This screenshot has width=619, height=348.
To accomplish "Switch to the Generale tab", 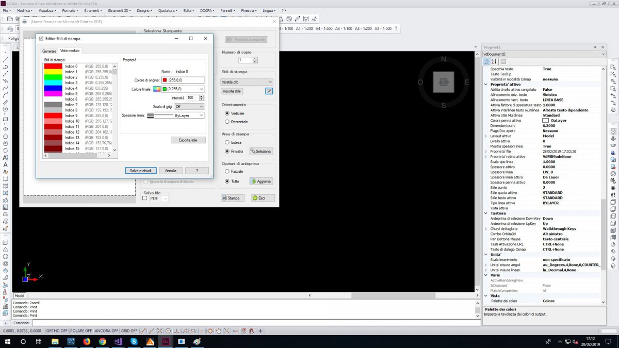I will (x=50, y=51).
